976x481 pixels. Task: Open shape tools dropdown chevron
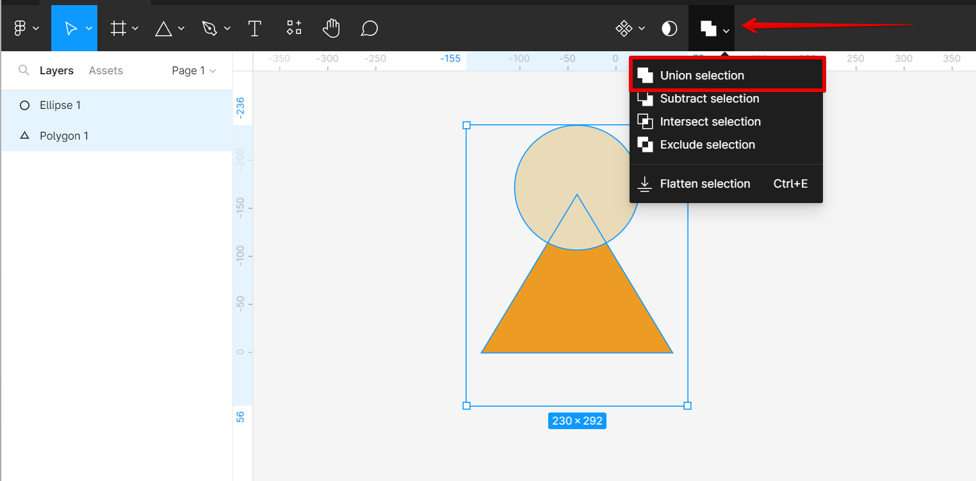tap(181, 28)
